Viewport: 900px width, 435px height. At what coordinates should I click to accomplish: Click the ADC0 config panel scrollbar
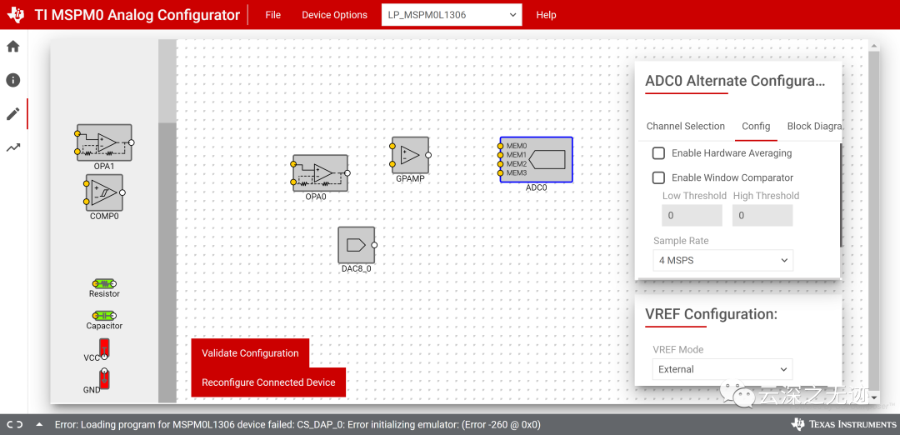point(840,195)
